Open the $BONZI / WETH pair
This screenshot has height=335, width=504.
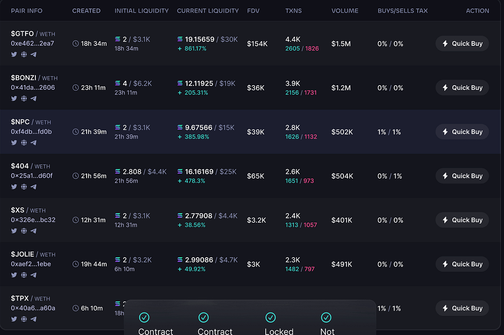pyautogui.click(x=34, y=78)
